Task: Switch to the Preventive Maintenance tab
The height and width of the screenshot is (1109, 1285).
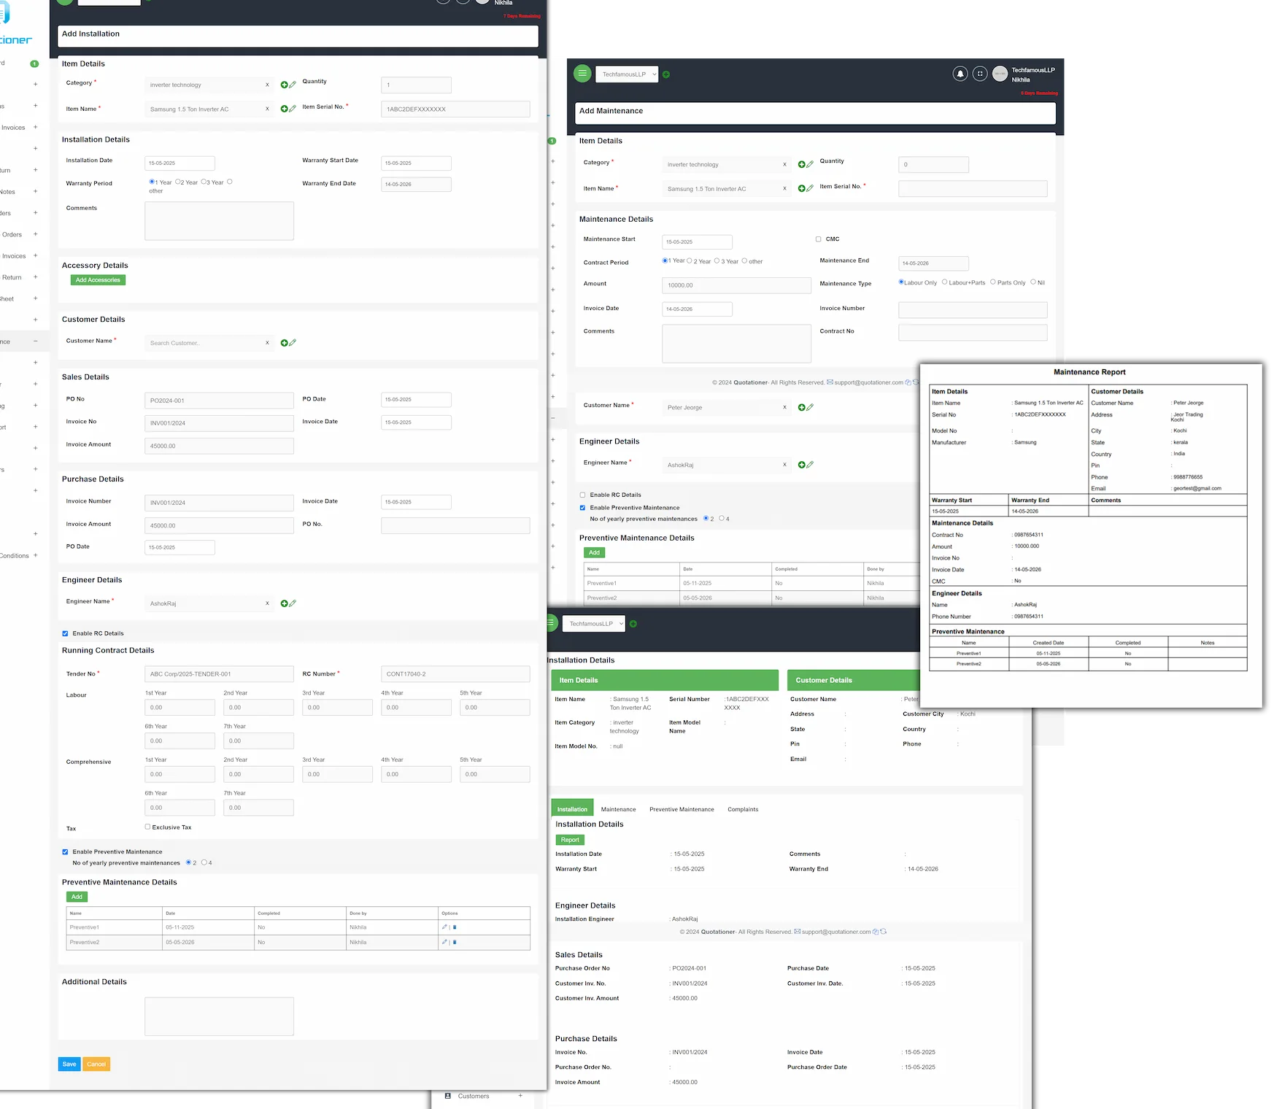Action: 682,809
